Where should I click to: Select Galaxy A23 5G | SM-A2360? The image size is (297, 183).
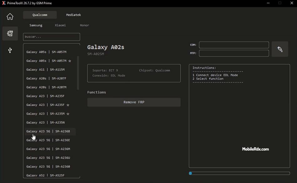[50, 166]
